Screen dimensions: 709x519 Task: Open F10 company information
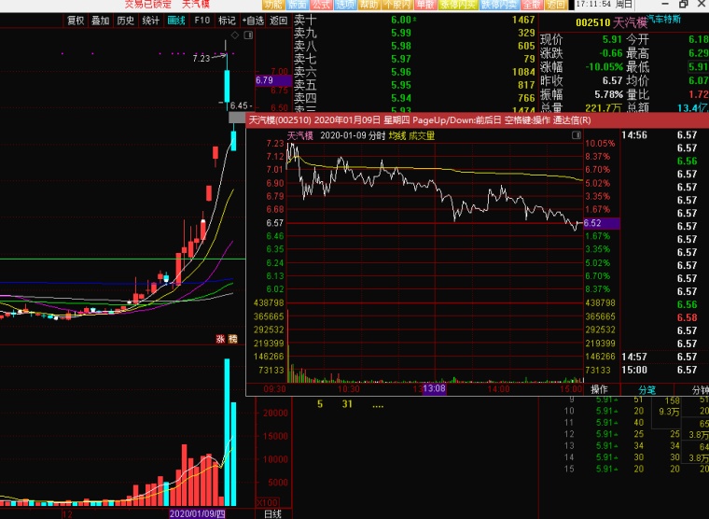(202, 21)
